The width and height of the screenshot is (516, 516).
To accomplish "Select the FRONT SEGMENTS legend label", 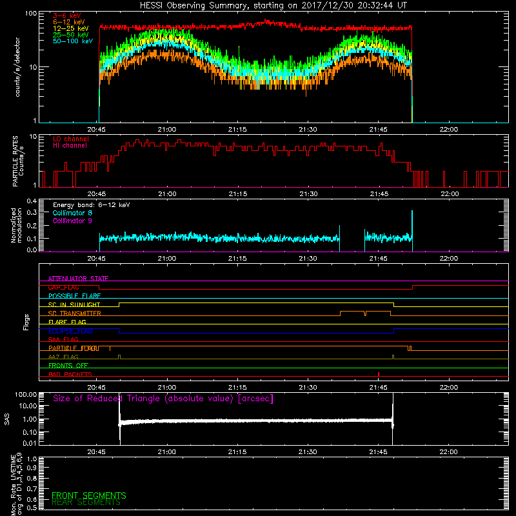I will pyautogui.click(x=89, y=495).
